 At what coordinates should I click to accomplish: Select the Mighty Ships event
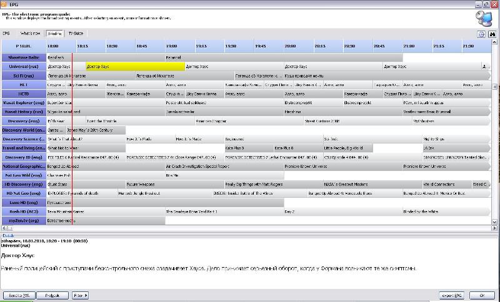click(x=456, y=139)
